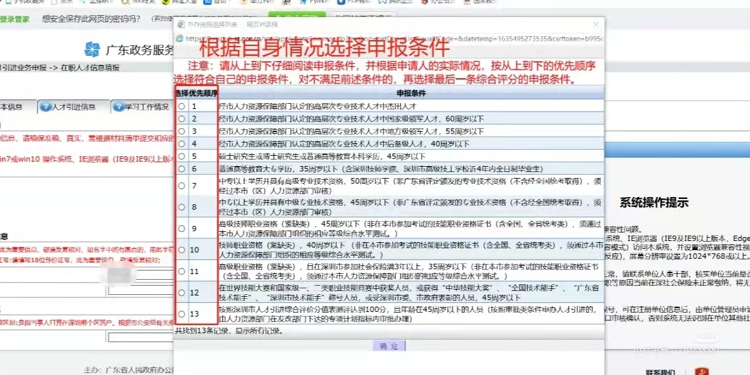Click the 确定 confirm button

point(389,346)
